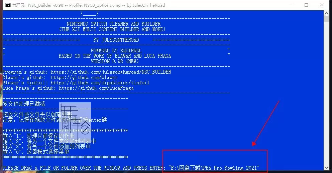Screen dimensions: 332x173
Task: Click option 输入"3" 将另一个文件添加到列表中
Action: click(x=46, y=146)
